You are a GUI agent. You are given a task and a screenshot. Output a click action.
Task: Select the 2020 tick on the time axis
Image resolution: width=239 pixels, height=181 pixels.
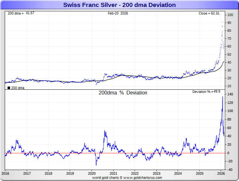[x=92, y=173]
